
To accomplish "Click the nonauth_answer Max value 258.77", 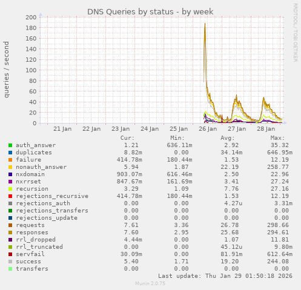I will 278,167.
